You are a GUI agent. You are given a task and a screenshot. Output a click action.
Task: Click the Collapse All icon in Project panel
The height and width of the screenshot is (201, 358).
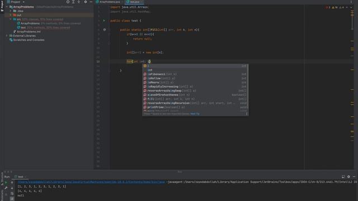[x=79, y=2]
